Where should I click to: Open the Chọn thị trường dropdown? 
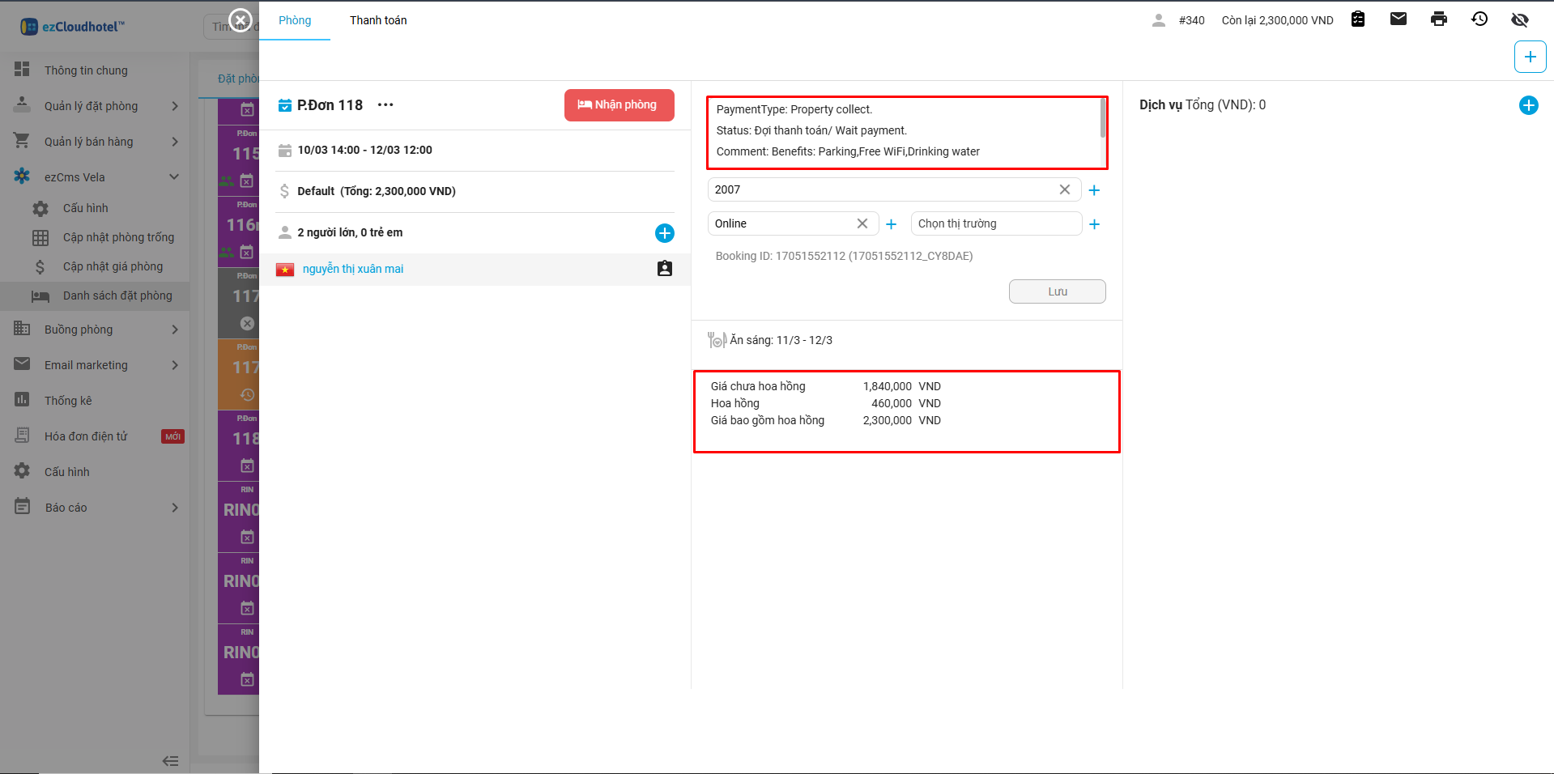coord(995,223)
